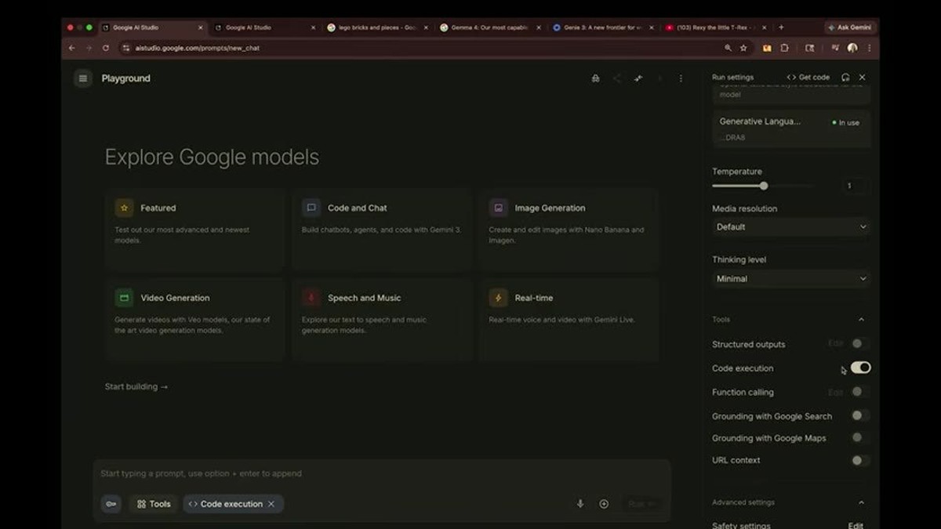This screenshot has width=941, height=529.
Task: Click the key icon in prompt bar
Action: pos(111,504)
